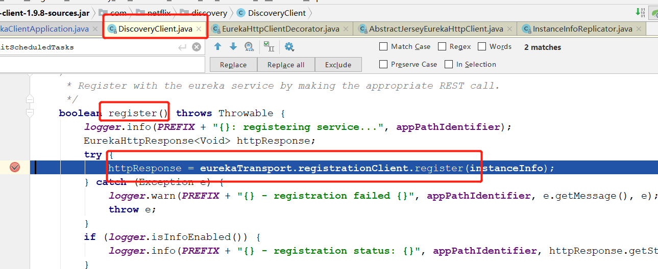Click the Replace all button
The width and height of the screenshot is (658, 269).
286,65
